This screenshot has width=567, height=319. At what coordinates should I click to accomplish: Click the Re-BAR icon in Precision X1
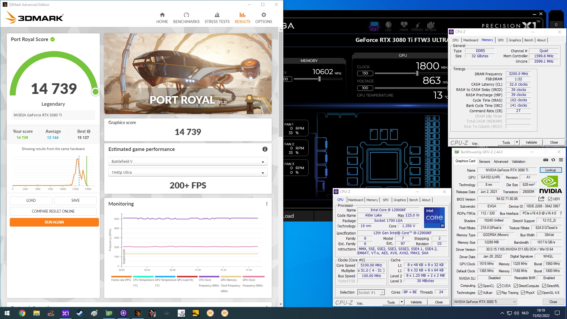pos(431,26)
